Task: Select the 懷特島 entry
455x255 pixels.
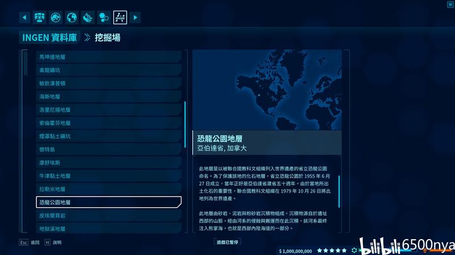Action: 109,150
